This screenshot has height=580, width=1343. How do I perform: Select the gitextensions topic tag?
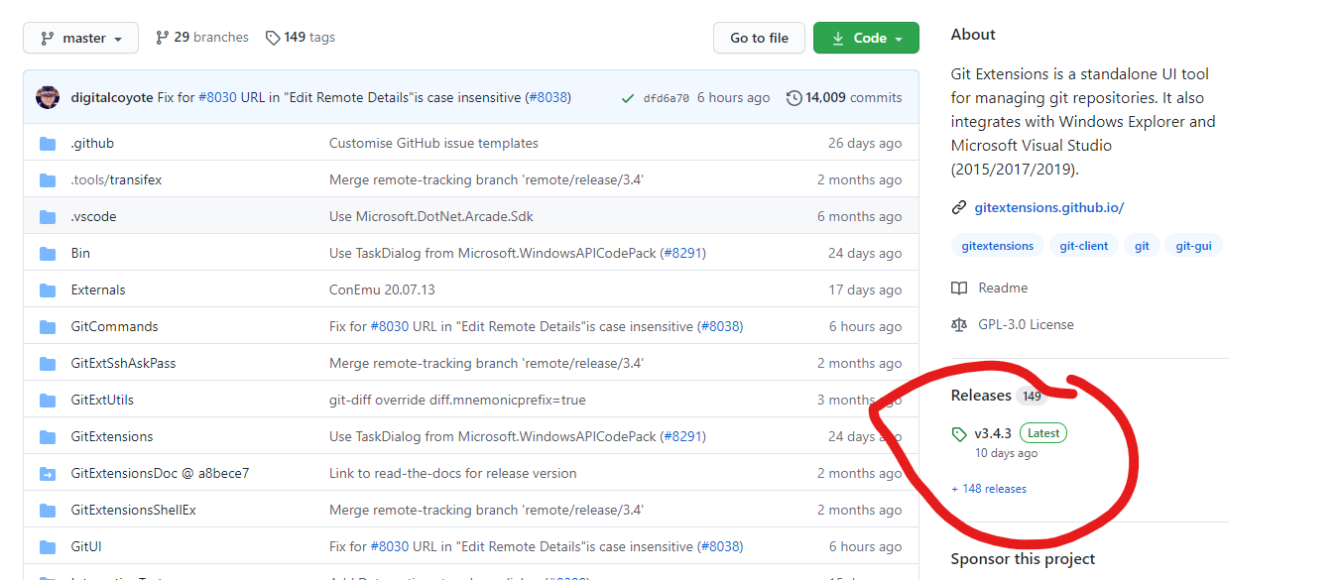pos(997,245)
